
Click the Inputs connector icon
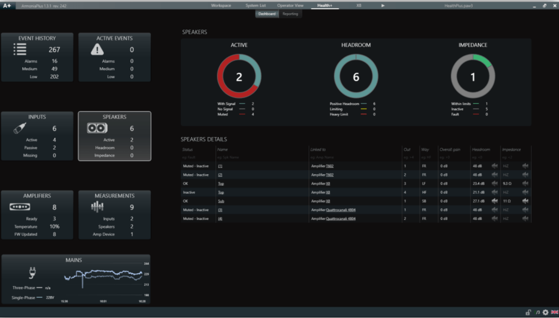click(20, 128)
